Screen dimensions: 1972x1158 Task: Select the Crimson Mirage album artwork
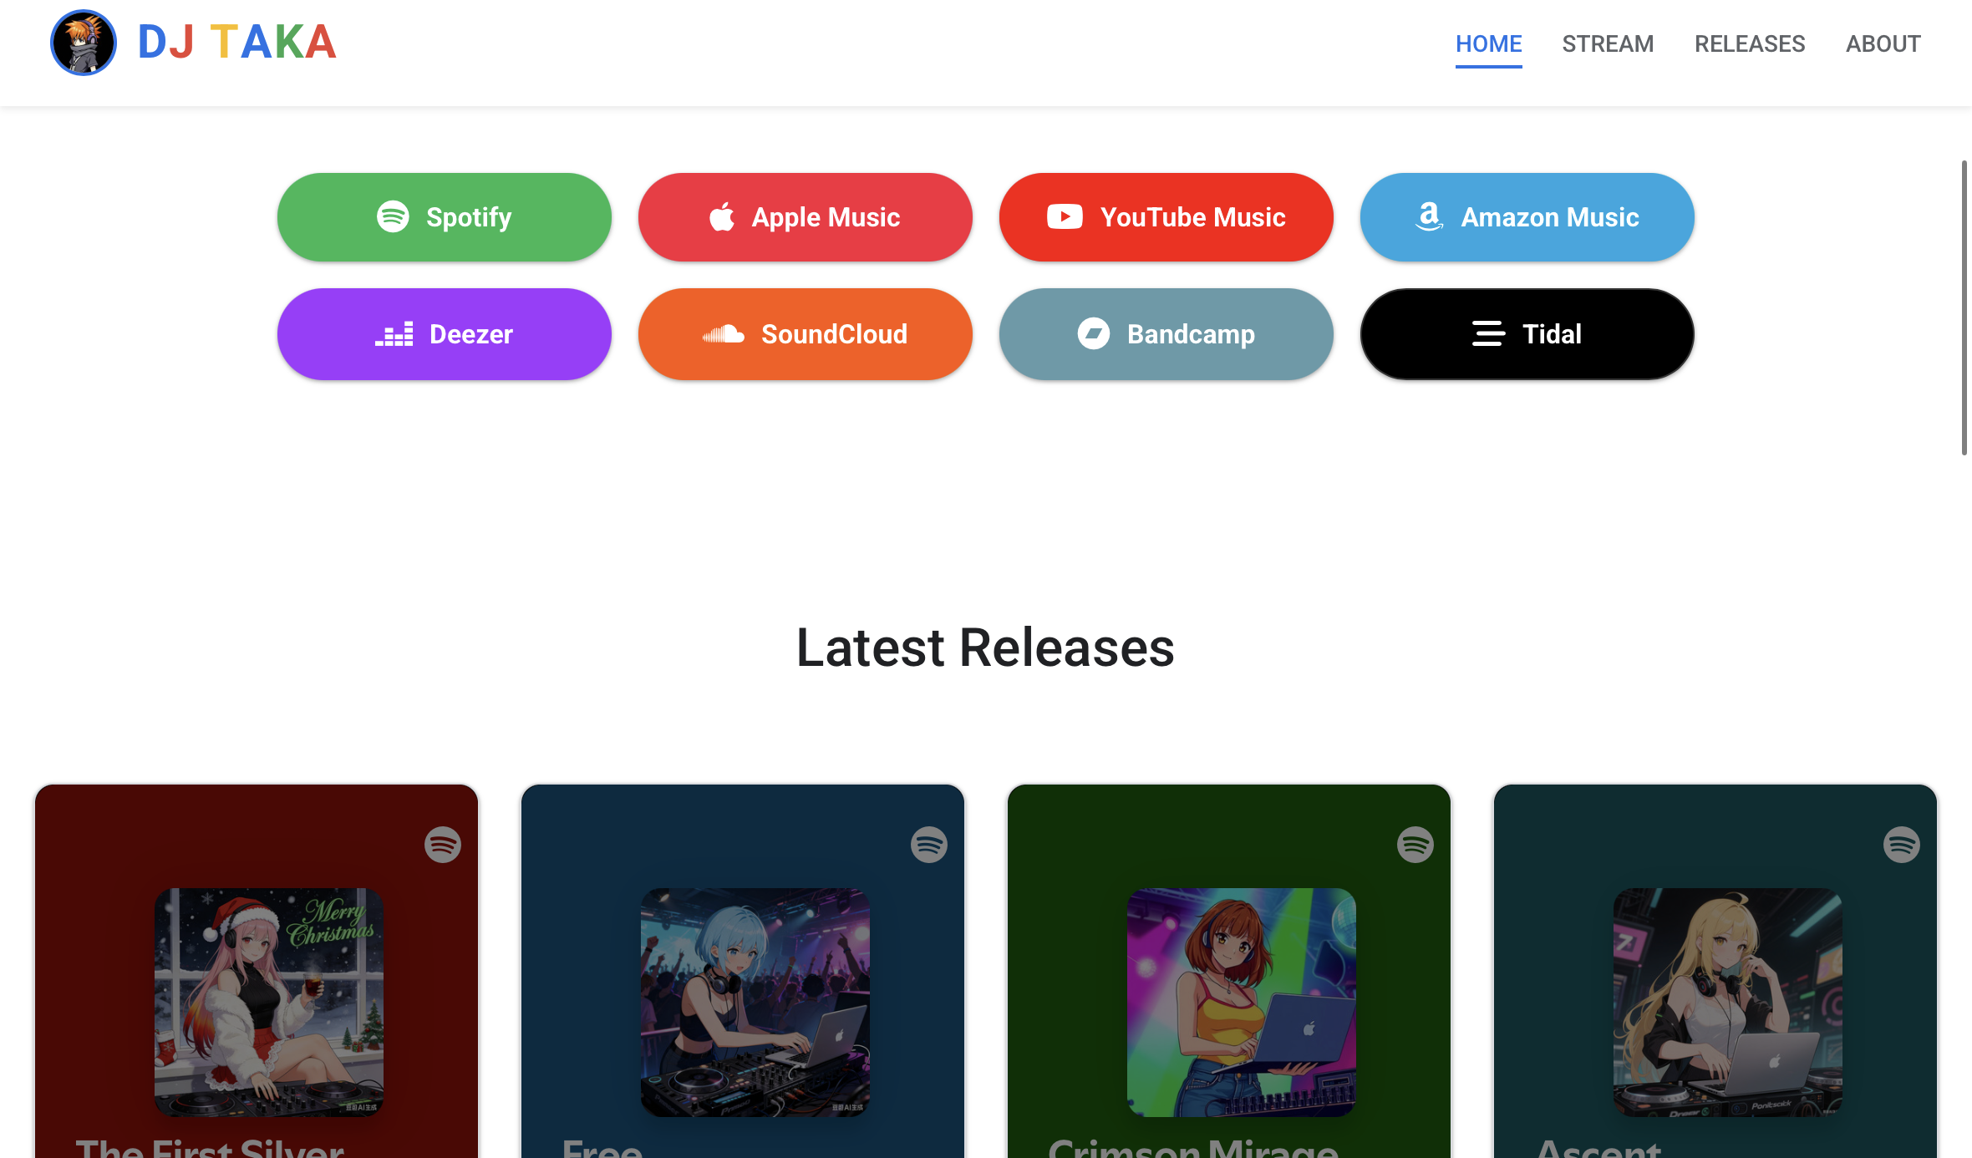click(1242, 1003)
